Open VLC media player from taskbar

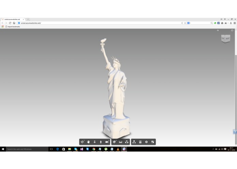tap(118, 149)
